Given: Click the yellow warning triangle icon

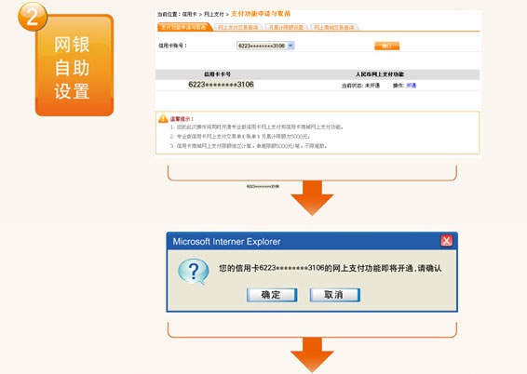Looking at the screenshot, I should tap(163, 118).
